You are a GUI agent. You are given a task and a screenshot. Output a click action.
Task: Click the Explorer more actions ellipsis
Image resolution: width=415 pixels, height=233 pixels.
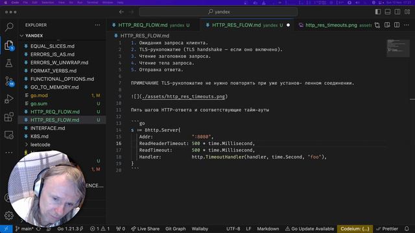97,25
